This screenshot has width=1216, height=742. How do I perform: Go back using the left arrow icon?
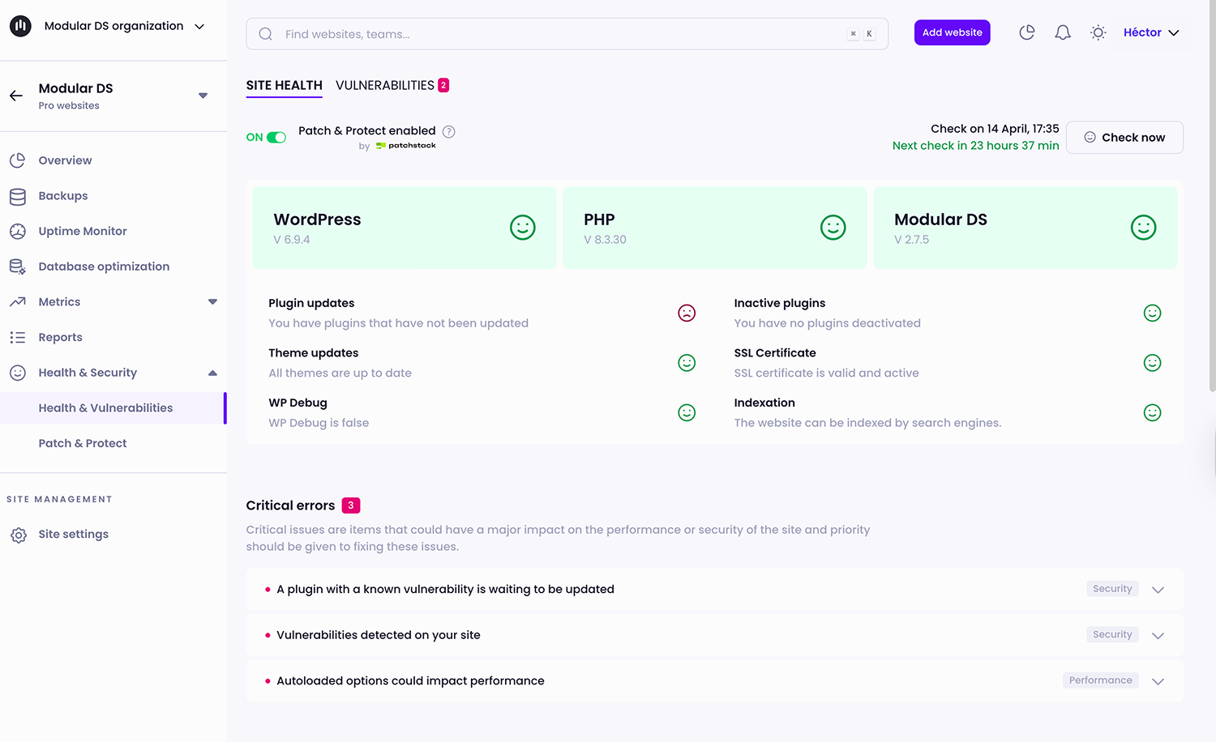pos(16,96)
